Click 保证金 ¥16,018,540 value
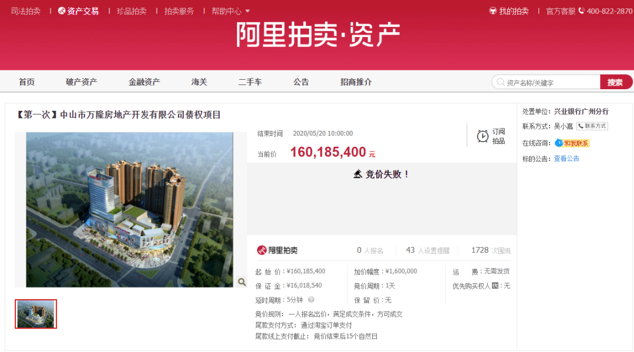634x352 pixels. (304, 285)
